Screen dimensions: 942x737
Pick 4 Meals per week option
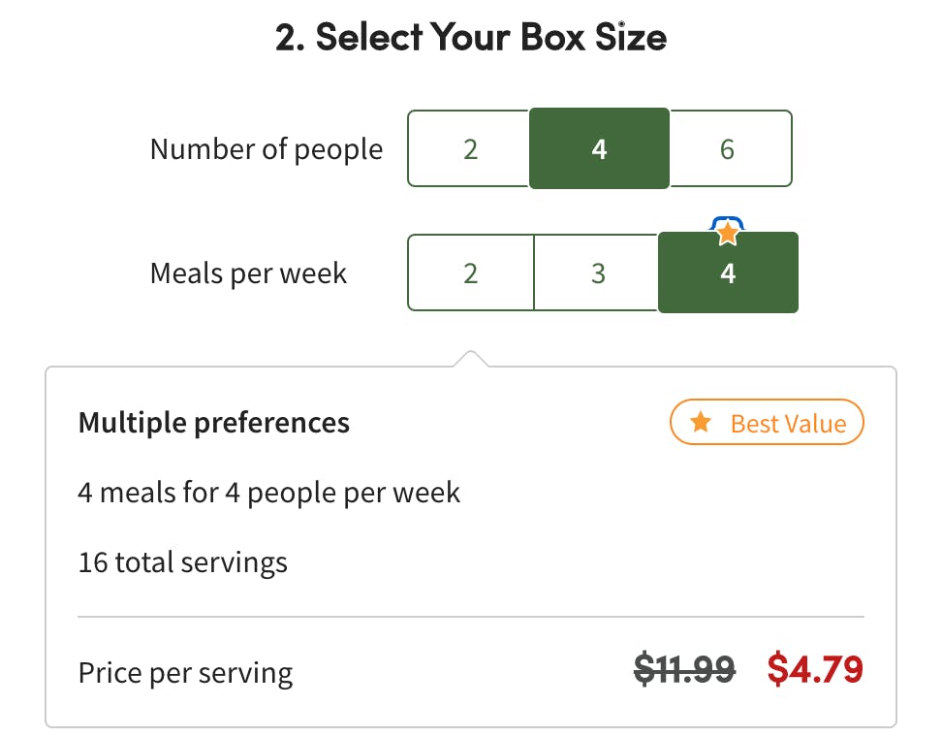[728, 272]
